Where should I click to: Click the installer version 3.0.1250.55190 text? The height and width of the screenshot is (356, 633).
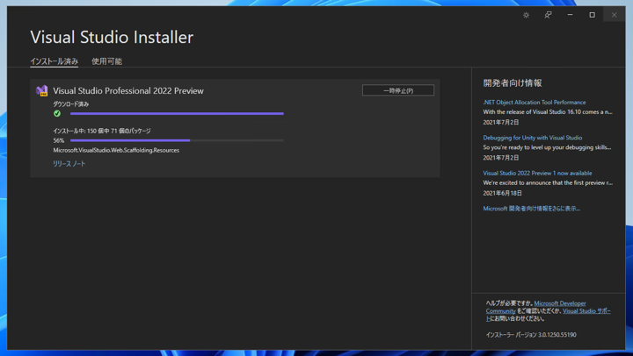(531, 335)
